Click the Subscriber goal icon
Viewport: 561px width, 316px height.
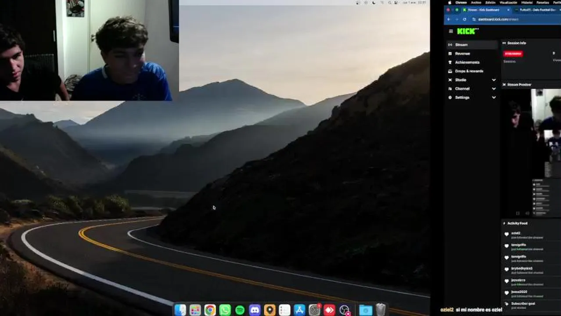(507, 304)
